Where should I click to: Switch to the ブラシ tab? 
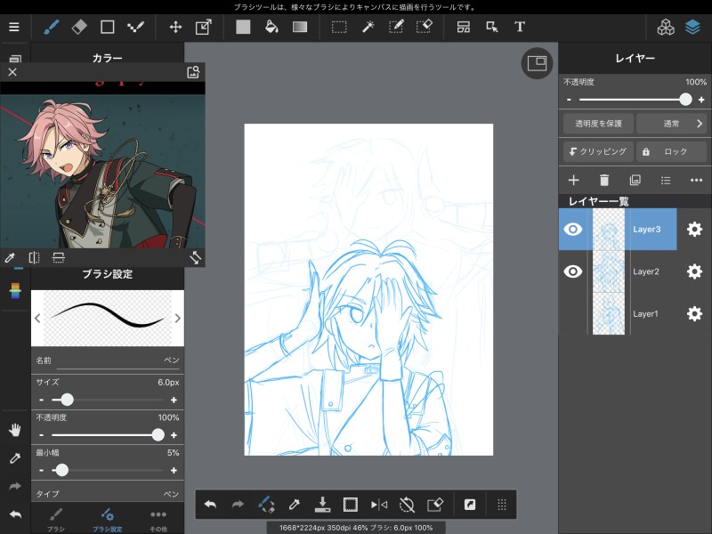pos(55,519)
